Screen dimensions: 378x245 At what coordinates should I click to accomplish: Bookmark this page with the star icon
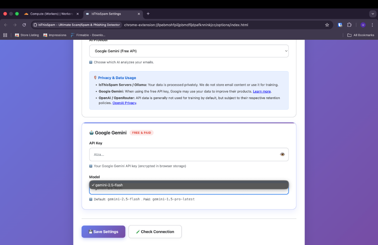pyautogui.click(x=327, y=25)
